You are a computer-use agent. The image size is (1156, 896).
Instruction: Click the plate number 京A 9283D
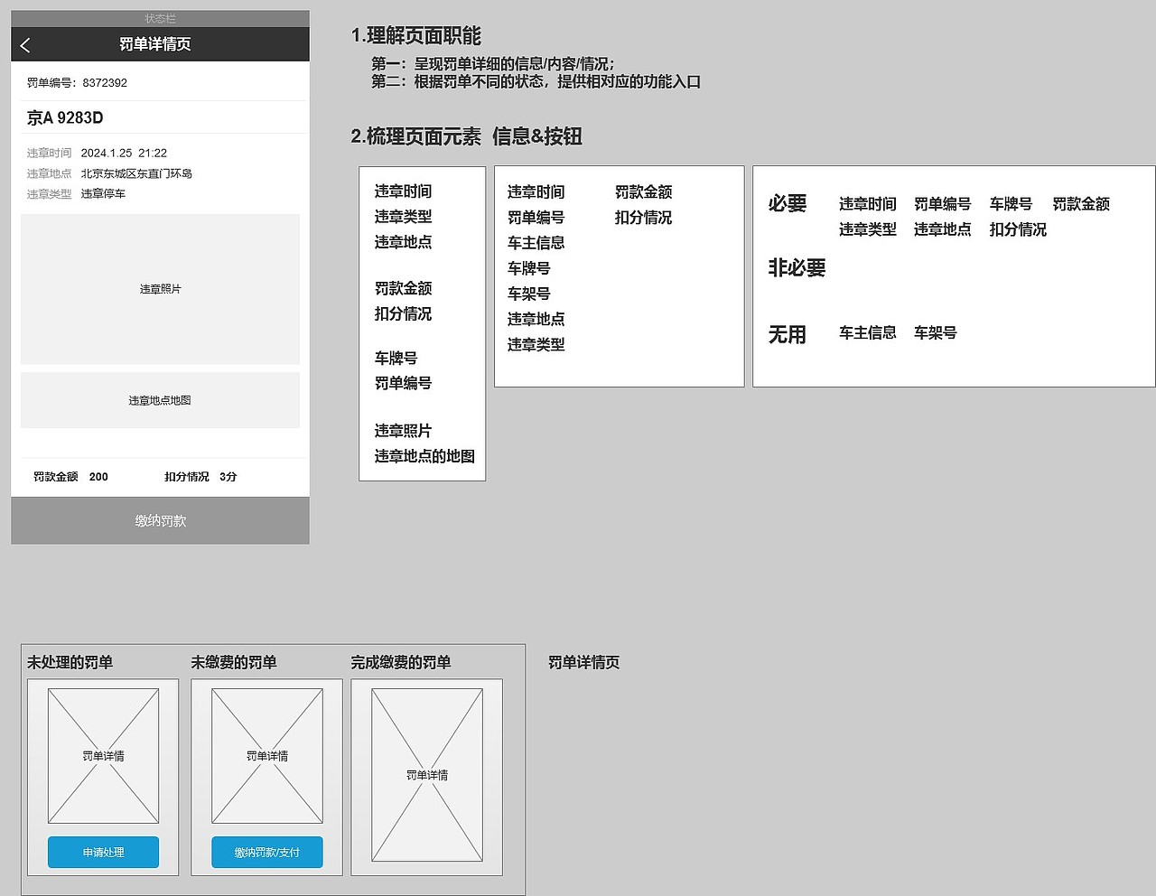coord(65,117)
